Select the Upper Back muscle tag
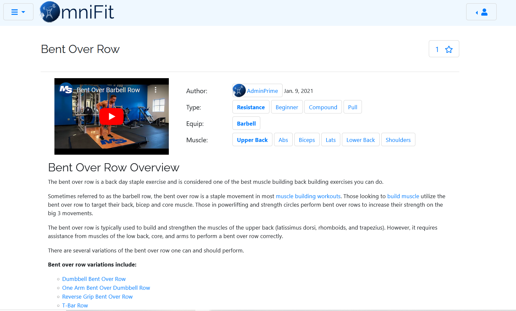The width and height of the screenshot is (516, 311). click(252, 140)
